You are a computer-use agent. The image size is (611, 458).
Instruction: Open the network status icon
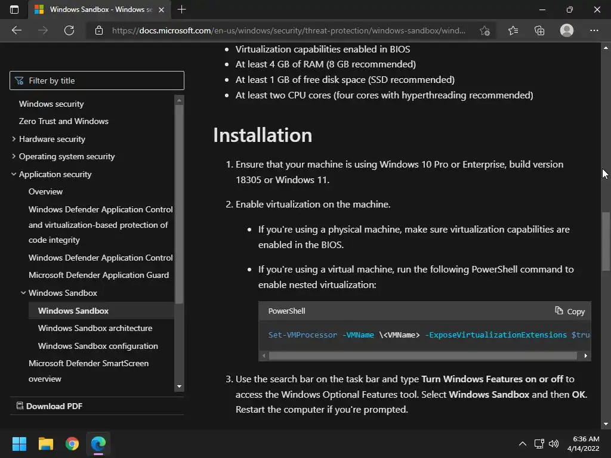coord(539,444)
